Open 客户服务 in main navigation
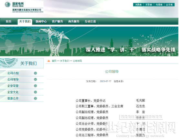Viewport: 179px width, 139px height. coord(58,21)
